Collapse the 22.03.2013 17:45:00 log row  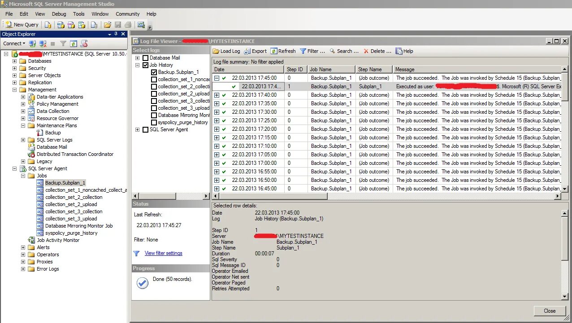(x=217, y=78)
